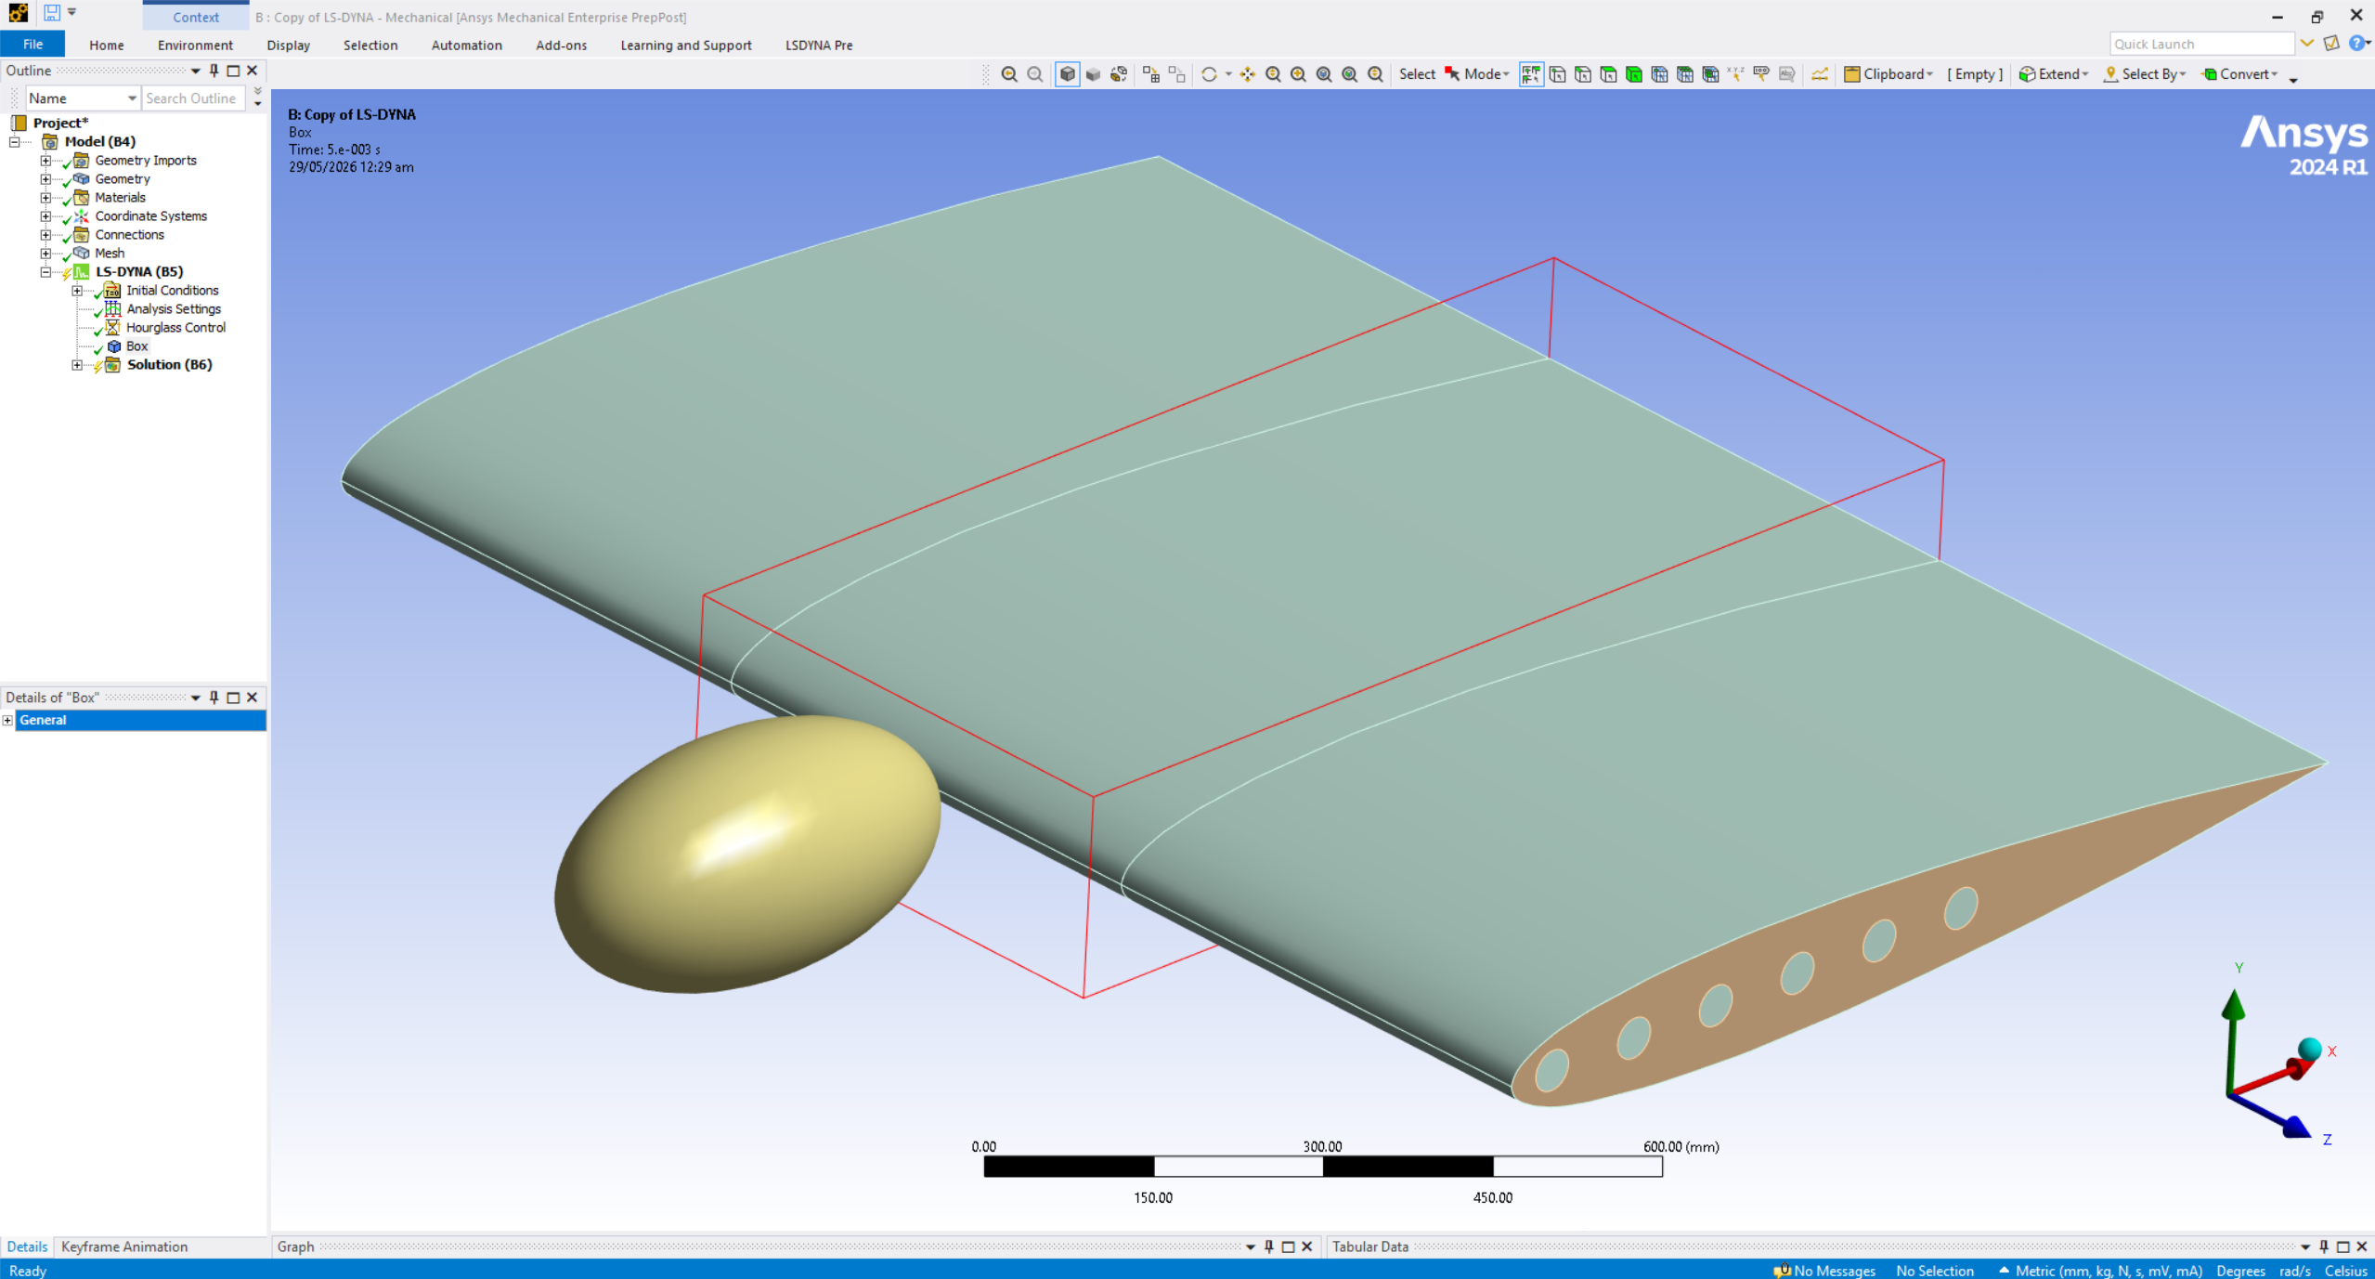Click the Zoom tool icon after Pan
The height and width of the screenshot is (1279, 2375).
tap(1274, 74)
